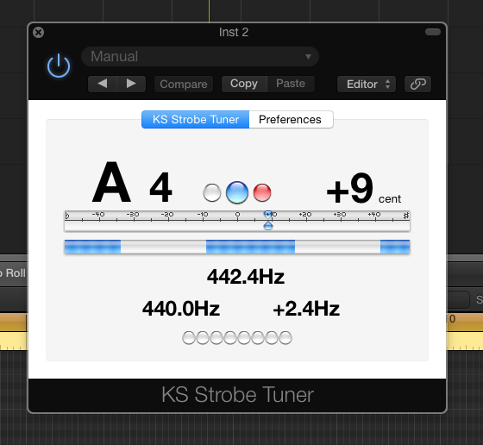
Task: Click the white flat indicator light
Action: coord(212,193)
